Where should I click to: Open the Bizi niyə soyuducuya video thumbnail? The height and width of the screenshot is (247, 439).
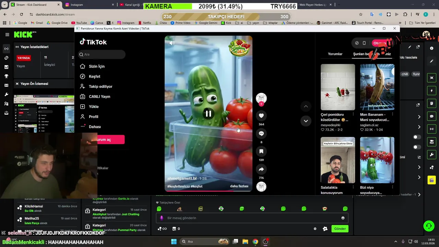click(377, 160)
